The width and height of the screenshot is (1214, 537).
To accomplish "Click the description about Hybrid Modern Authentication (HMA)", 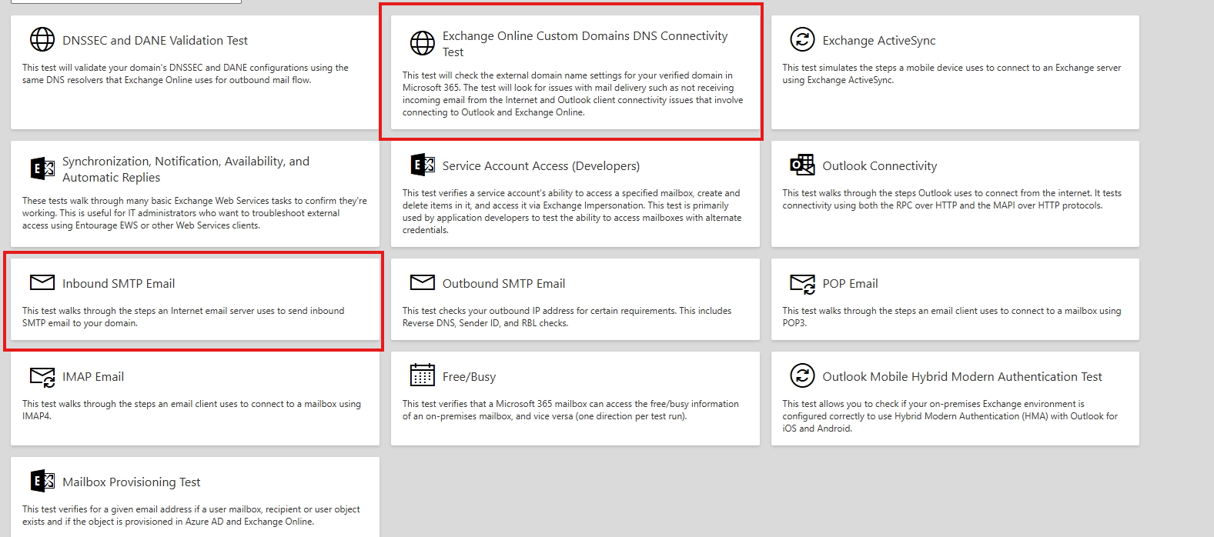I will 950,416.
